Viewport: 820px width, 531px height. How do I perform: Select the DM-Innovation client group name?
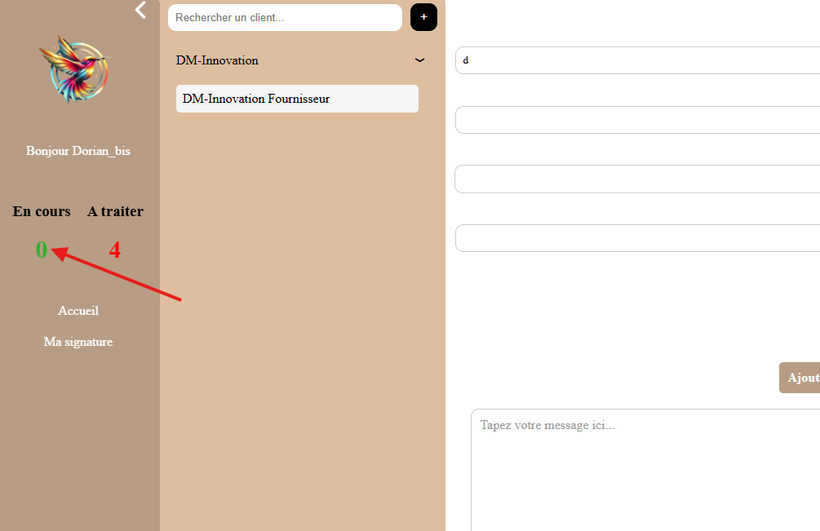click(217, 60)
